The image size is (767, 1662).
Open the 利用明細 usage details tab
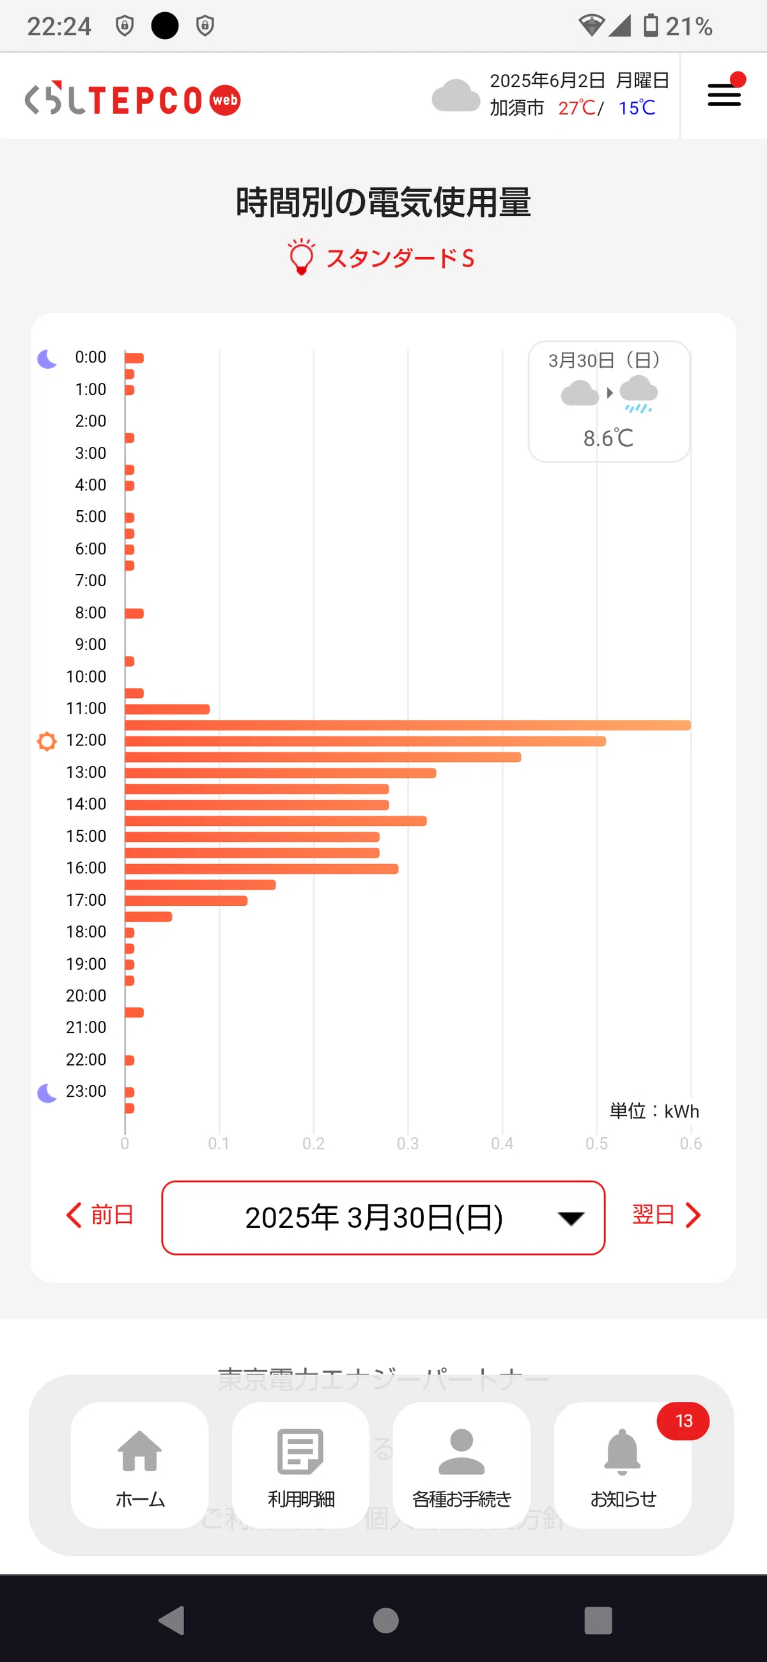click(300, 1464)
